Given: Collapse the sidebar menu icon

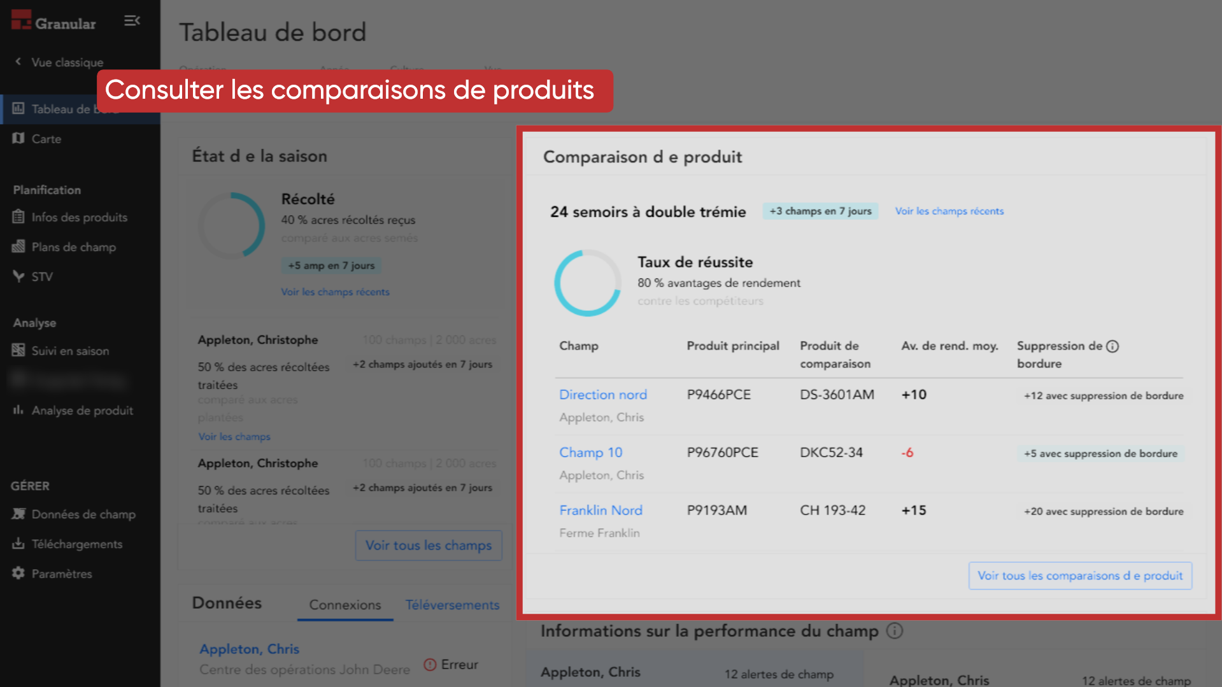Looking at the screenshot, I should [132, 21].
